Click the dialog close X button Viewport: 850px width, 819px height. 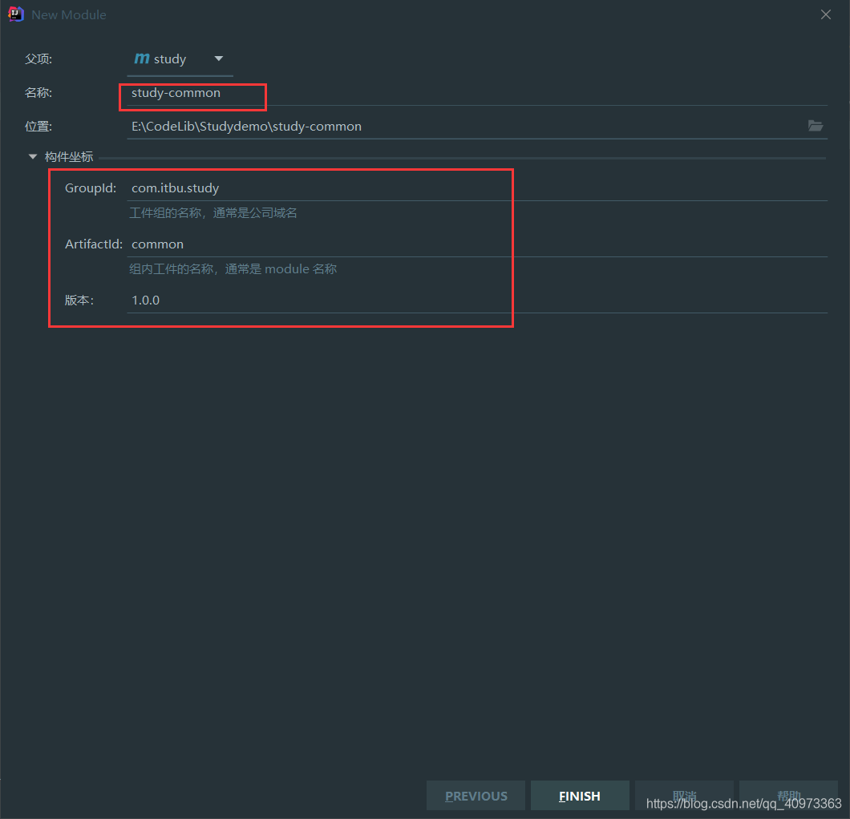(x=825, y=14)
